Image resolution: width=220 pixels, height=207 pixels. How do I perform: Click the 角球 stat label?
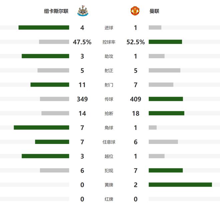point(109,128)
